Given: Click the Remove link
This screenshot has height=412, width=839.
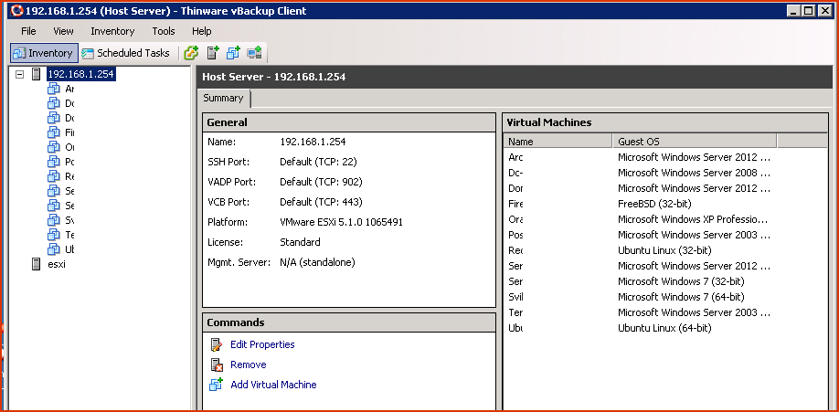Looking at the screenshot, I should click(249, 364).
